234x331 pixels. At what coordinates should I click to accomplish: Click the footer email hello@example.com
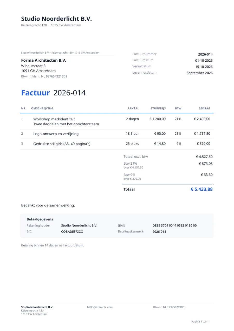pos(100,307)
